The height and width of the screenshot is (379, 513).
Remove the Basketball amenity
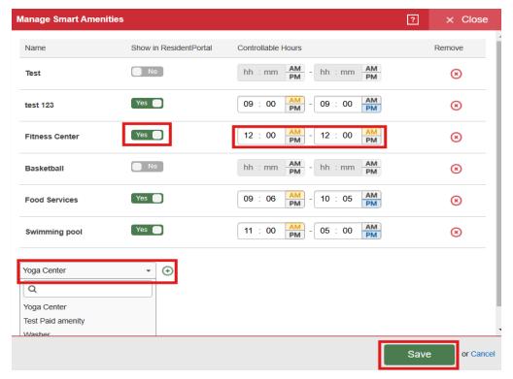coord(456,169)
